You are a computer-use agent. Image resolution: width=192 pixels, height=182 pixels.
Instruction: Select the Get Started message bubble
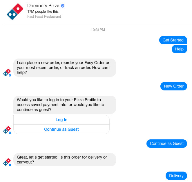[173, 40]
